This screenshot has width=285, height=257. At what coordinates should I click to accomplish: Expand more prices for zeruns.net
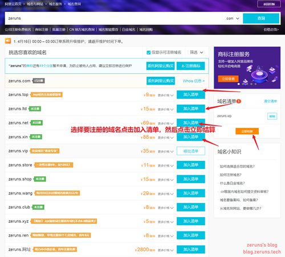[166, 123]
